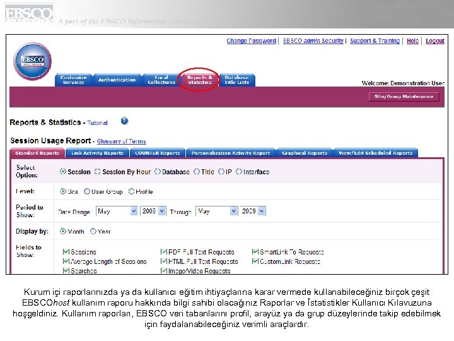Open the Glossary of Terms link

pyautogui.click(x=122, y=141)
